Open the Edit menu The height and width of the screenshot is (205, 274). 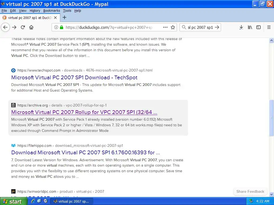[x=13, y=11]
